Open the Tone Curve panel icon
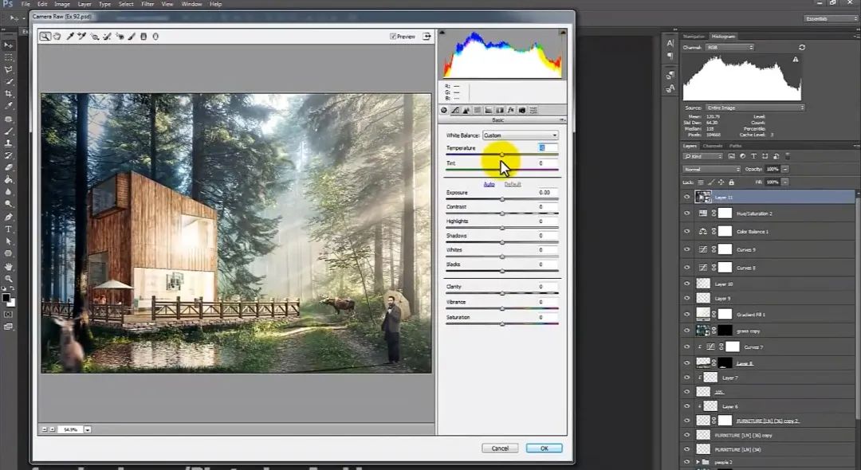 455,110
